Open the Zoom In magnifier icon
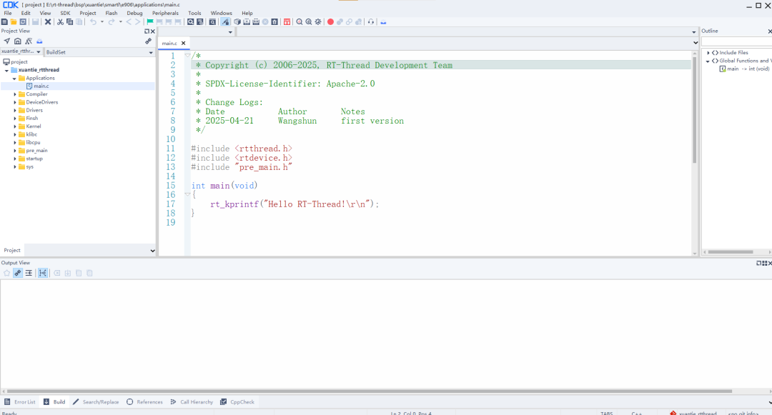Image resolution: width=772 pixels, height=415 pixels. pos(300,21)
